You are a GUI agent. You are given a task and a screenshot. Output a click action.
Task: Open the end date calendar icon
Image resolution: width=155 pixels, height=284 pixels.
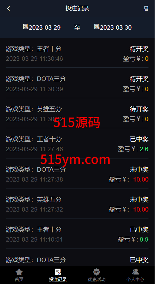pyautogui.click(x=97, y=27)
